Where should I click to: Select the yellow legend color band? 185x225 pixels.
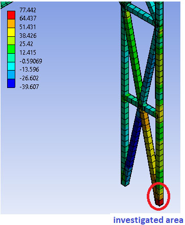(x=11, y=32)
